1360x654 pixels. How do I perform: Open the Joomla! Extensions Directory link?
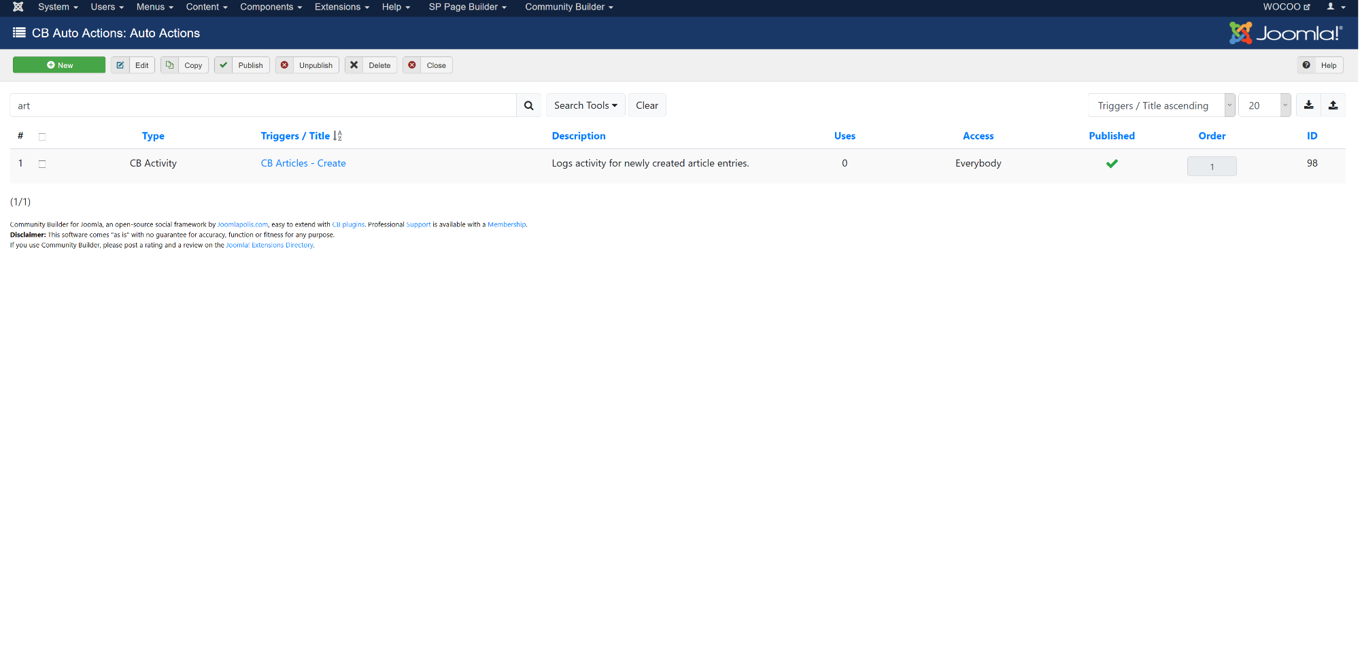click(x=269, y=245)
